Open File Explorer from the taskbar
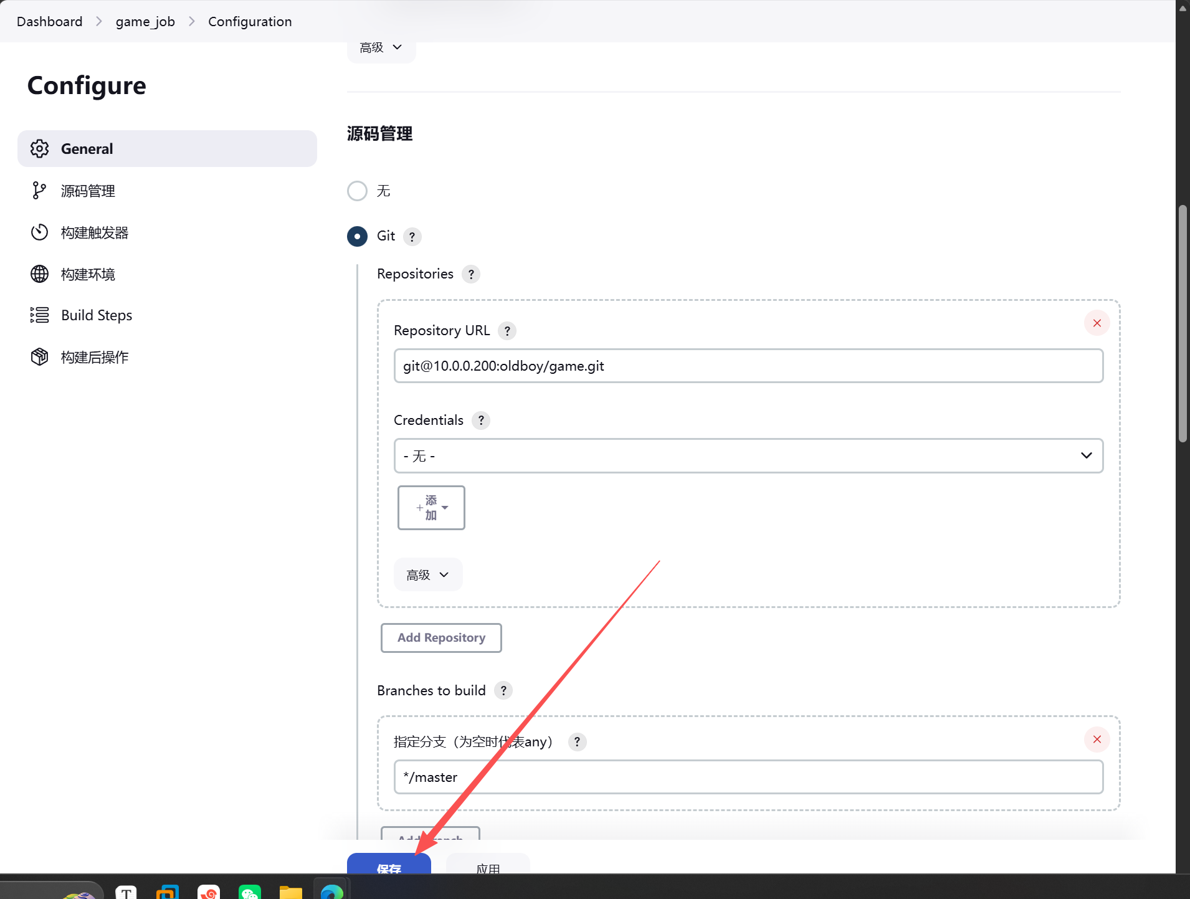Image resolution: width=1190 pixels, height=899 pixels. click(290, 892)
